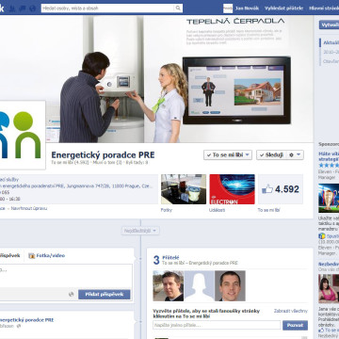The width and height of the screenshot is (339, 339).
Task: Open friend requests icon in top bar
Action: [x=13, y=8]
